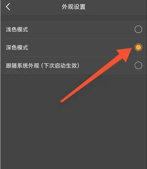
Task: Choose the 浅色模式 text label
Action: point(17,29)
